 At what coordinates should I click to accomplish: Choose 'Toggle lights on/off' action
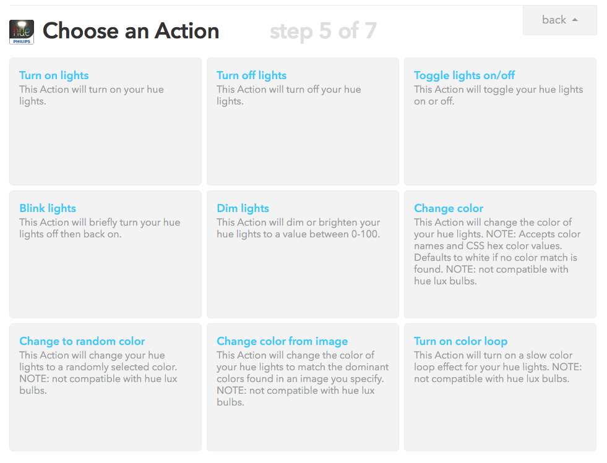point(464,75)
